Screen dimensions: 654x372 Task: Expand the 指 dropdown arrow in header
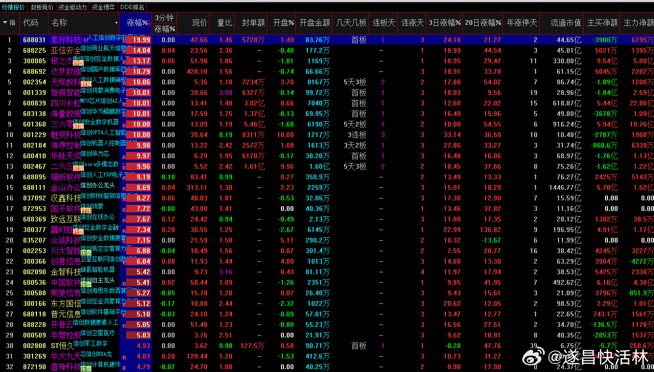[5, 23]
